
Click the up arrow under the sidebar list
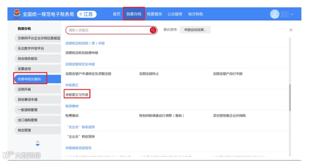pyautogui.click(x=38, y=142)
